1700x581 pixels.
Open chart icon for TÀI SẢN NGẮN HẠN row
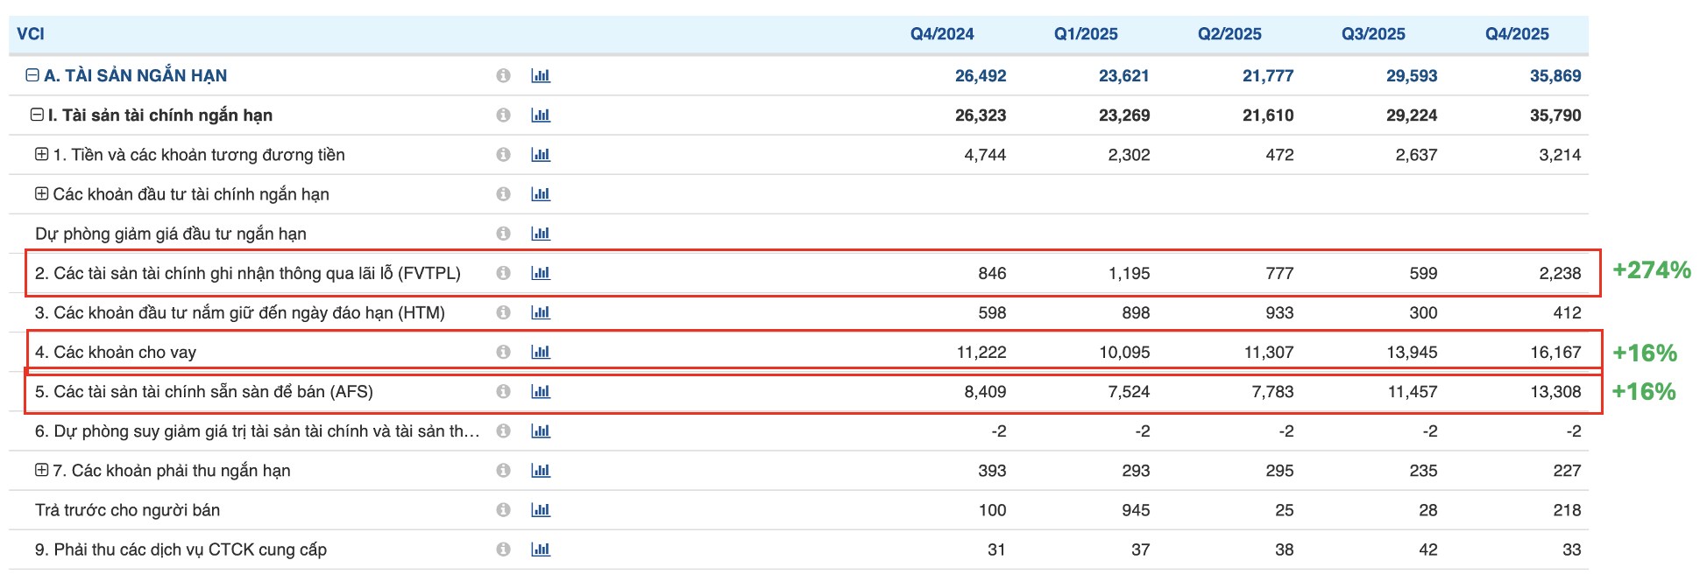tap(541, 76)
